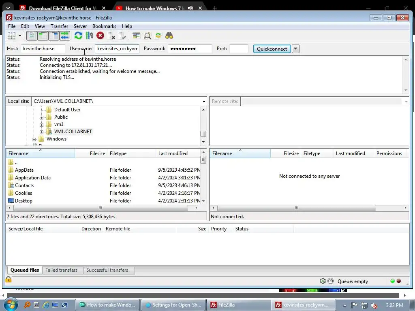Click red activity indicator light
This screenshot has width=415, height=311.
click(399, 281)
